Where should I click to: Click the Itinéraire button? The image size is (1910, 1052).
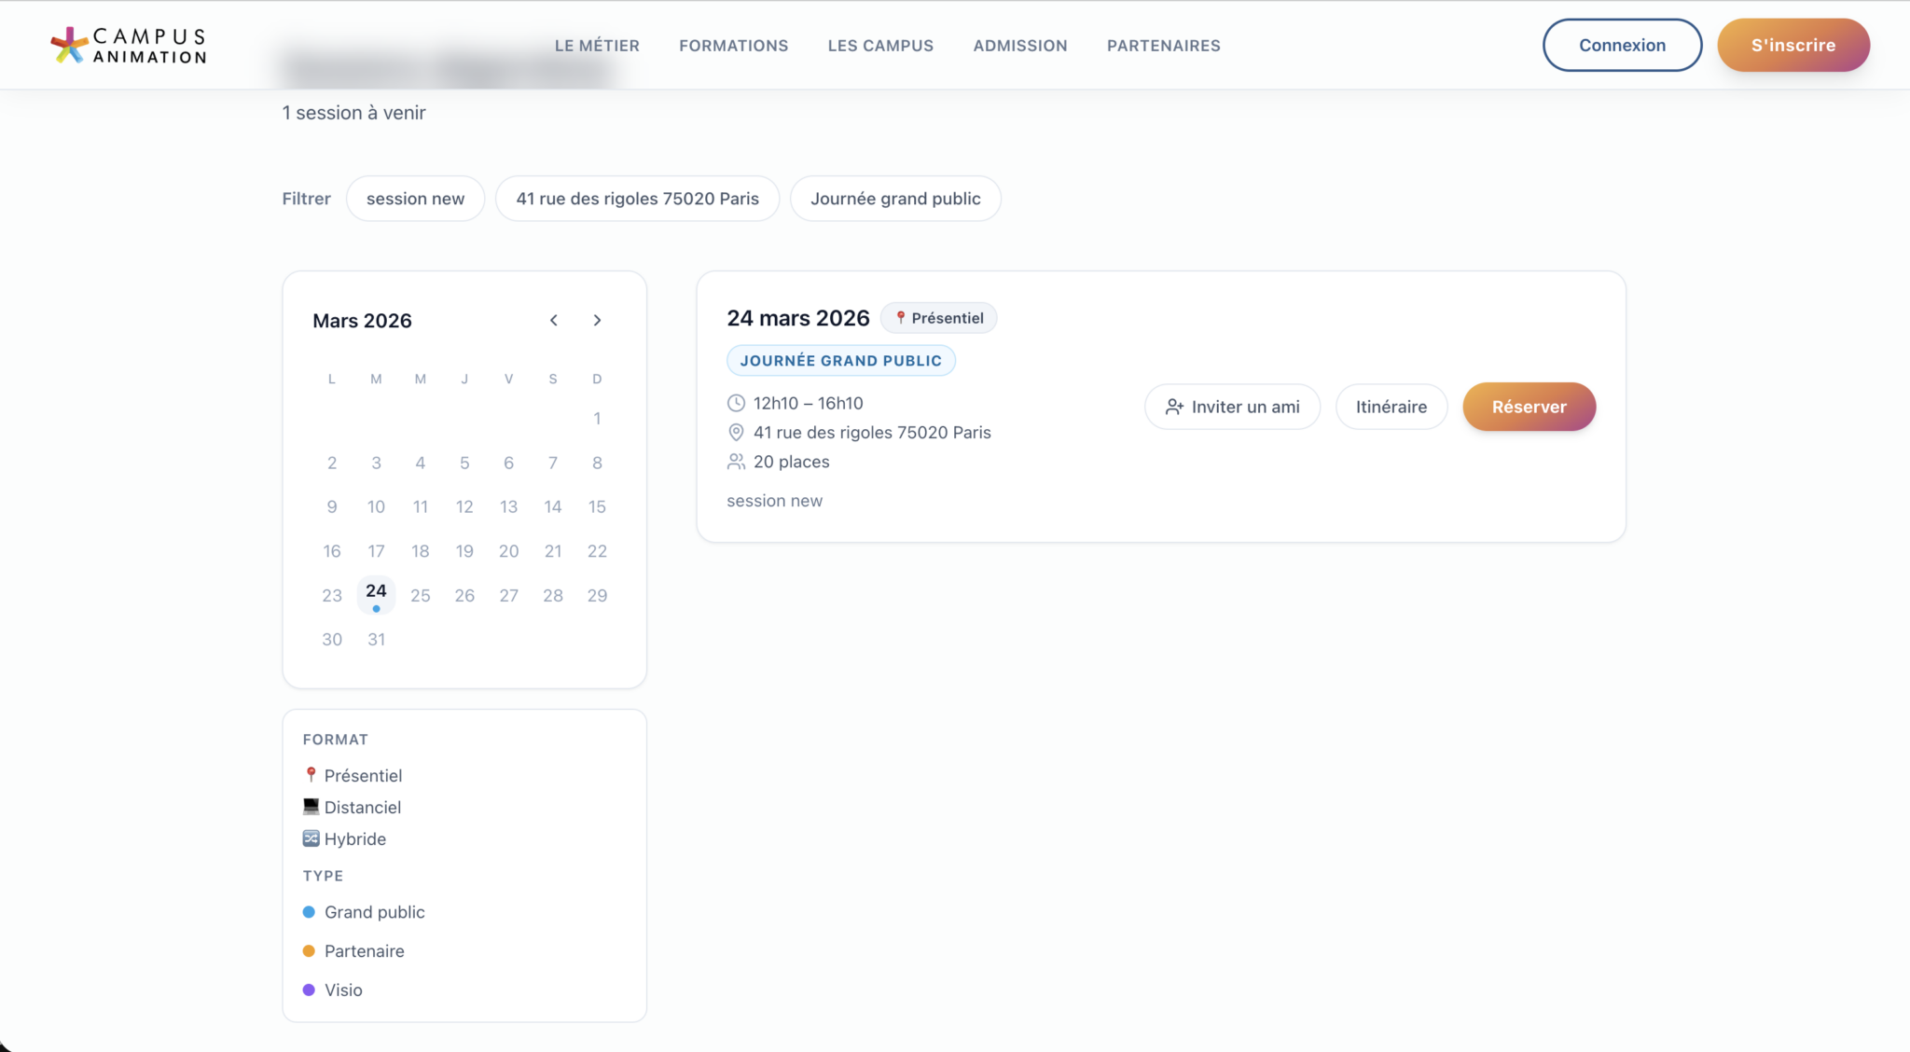(x=1391, y=407)
